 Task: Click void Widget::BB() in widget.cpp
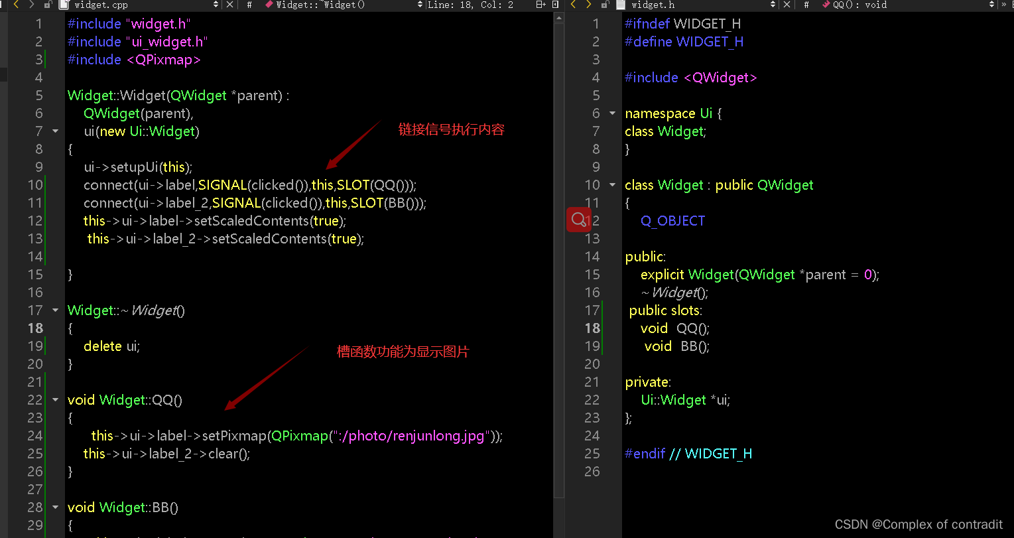pyautogui.click(x=123, y=507)
